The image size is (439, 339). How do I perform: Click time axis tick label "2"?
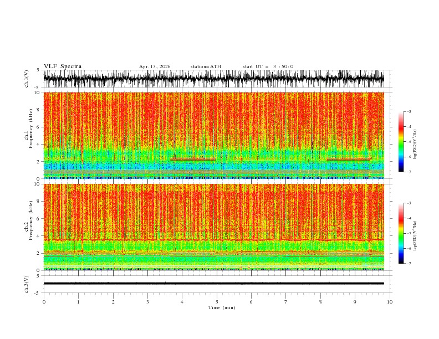[x=113, y=302]
